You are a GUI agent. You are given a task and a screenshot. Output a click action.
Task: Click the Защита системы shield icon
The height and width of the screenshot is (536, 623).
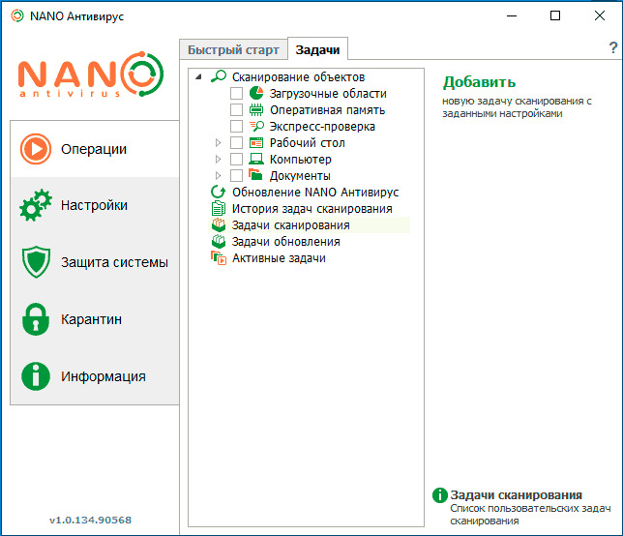coord(36,262)
